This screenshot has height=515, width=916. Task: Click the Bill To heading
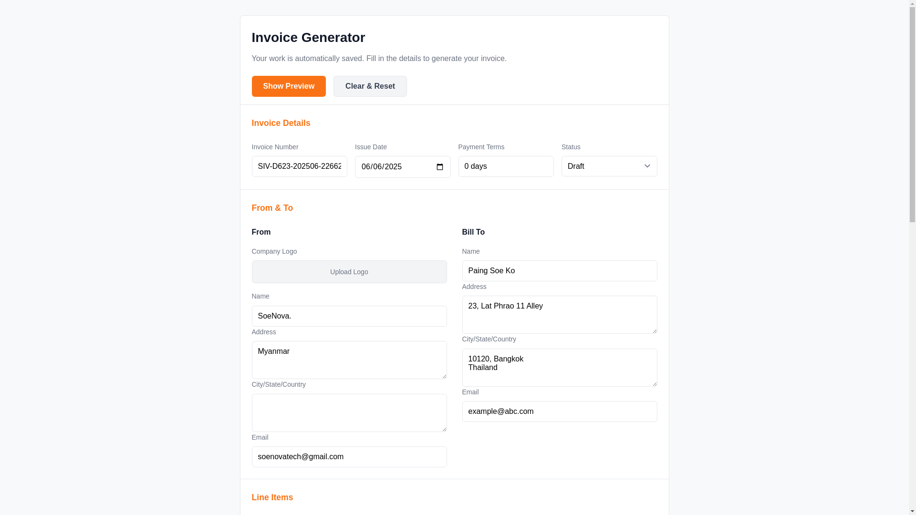tap(473, 232)
